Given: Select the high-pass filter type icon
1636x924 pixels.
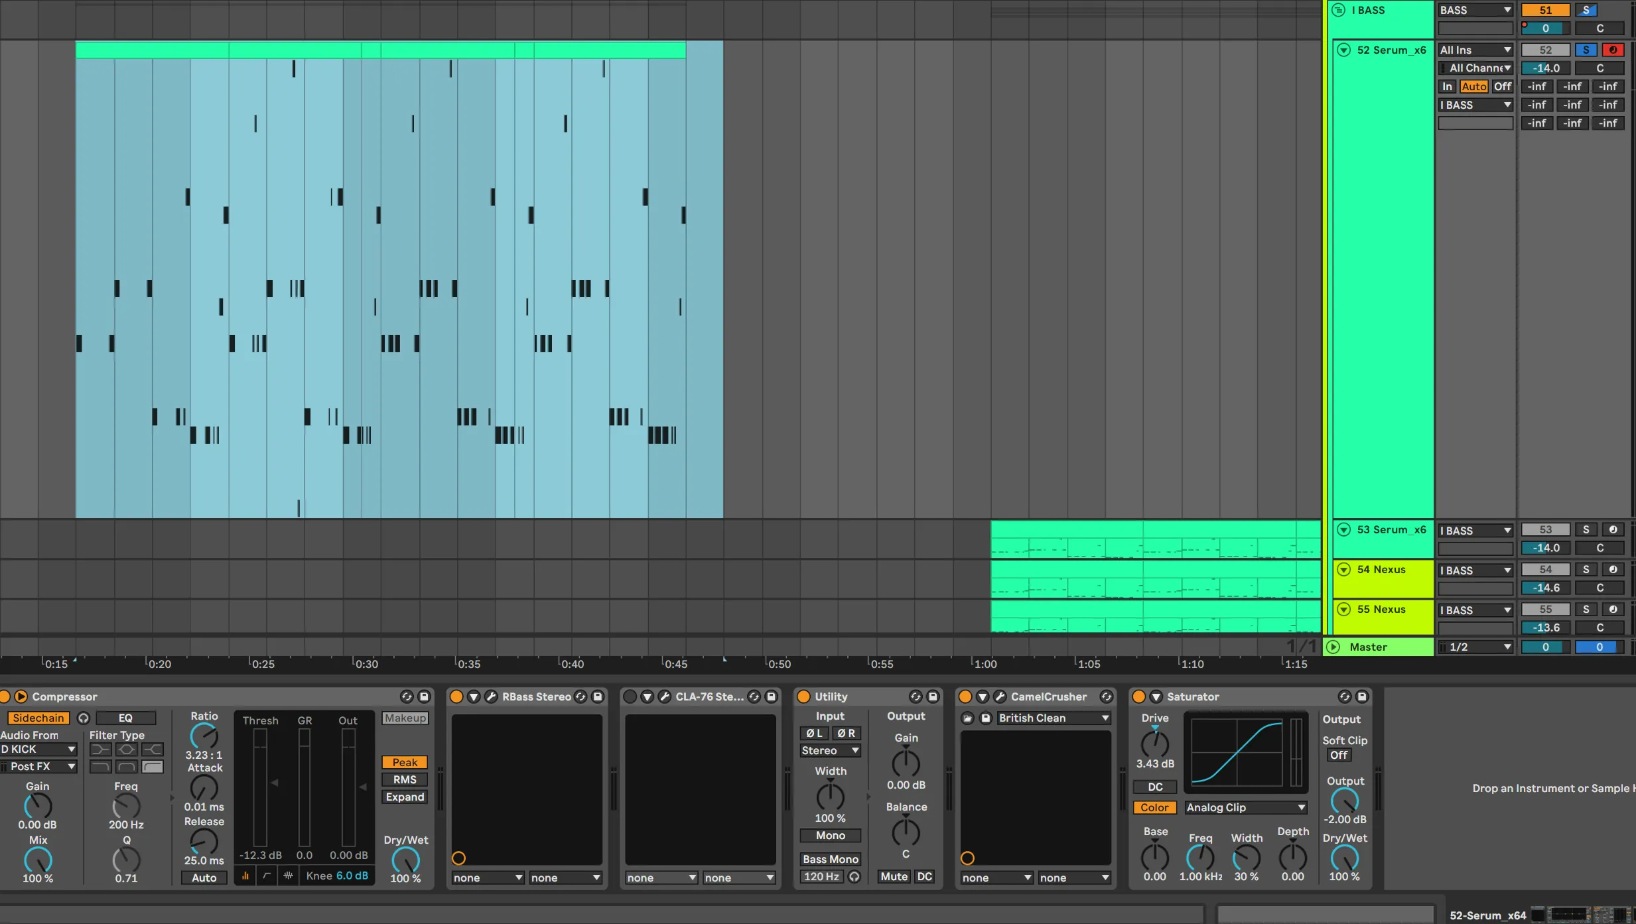Looking at the screenshot, I should click(152, 767).
